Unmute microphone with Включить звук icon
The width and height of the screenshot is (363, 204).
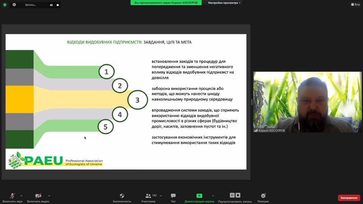12,196
